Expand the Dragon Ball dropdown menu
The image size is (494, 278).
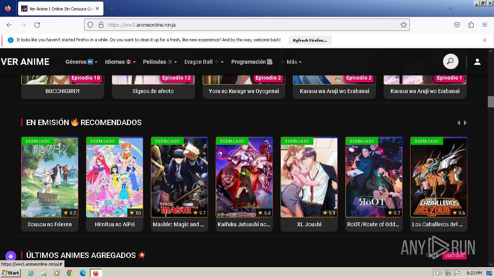coord(204,62)
